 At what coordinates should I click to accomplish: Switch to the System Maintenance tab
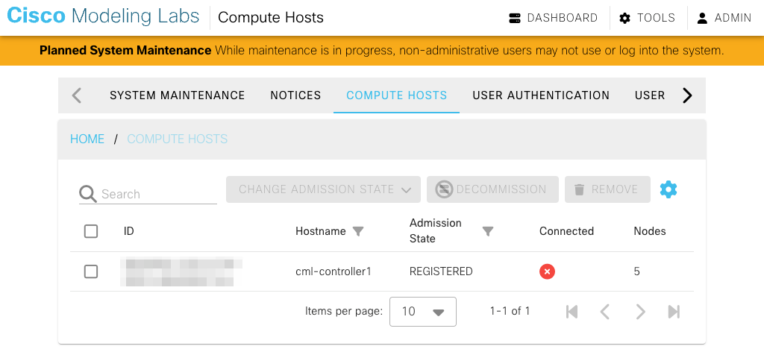[x=178, y=95]
